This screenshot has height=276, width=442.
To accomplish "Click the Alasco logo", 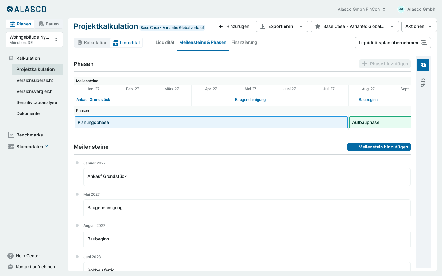I will [x=26, y=9].
